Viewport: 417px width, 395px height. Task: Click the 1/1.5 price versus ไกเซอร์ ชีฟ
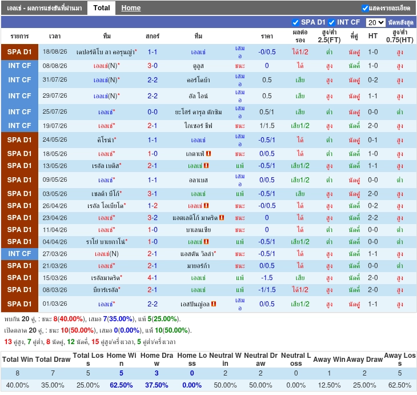(267, 126)
